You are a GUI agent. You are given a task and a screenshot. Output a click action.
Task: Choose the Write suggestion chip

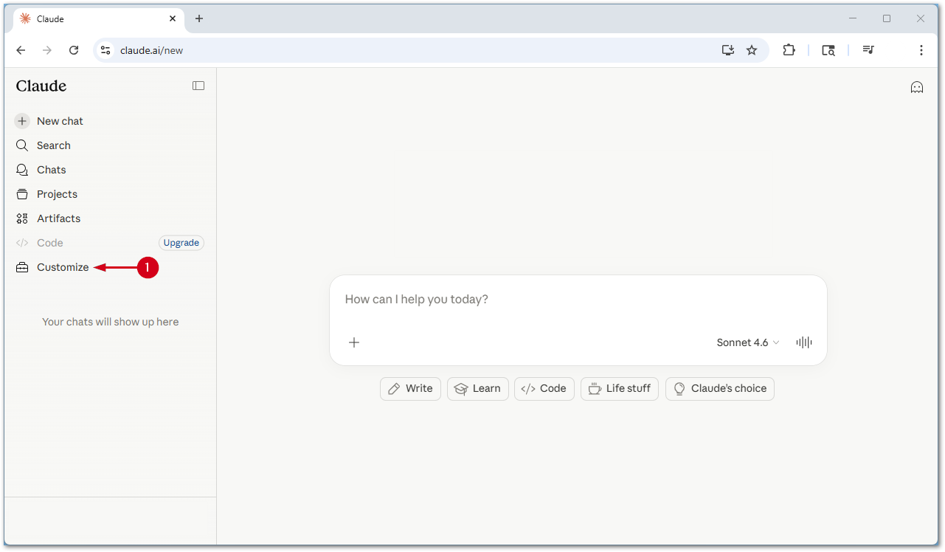click(x=410, y=388)
